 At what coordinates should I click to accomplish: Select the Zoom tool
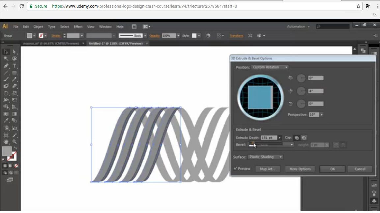coord(14,141)
